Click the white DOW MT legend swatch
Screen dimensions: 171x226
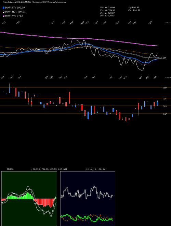coord(3,12)
